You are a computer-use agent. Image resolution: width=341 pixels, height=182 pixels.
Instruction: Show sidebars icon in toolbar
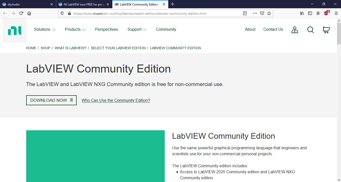(x=310, y=13)
